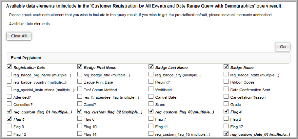The width and height of the screenshot is (298, 139).
Task: Click the Go button
Action: point(283,47)
